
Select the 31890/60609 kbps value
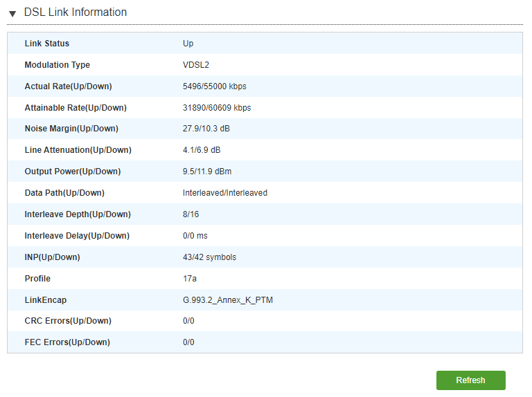pos(217,108)
